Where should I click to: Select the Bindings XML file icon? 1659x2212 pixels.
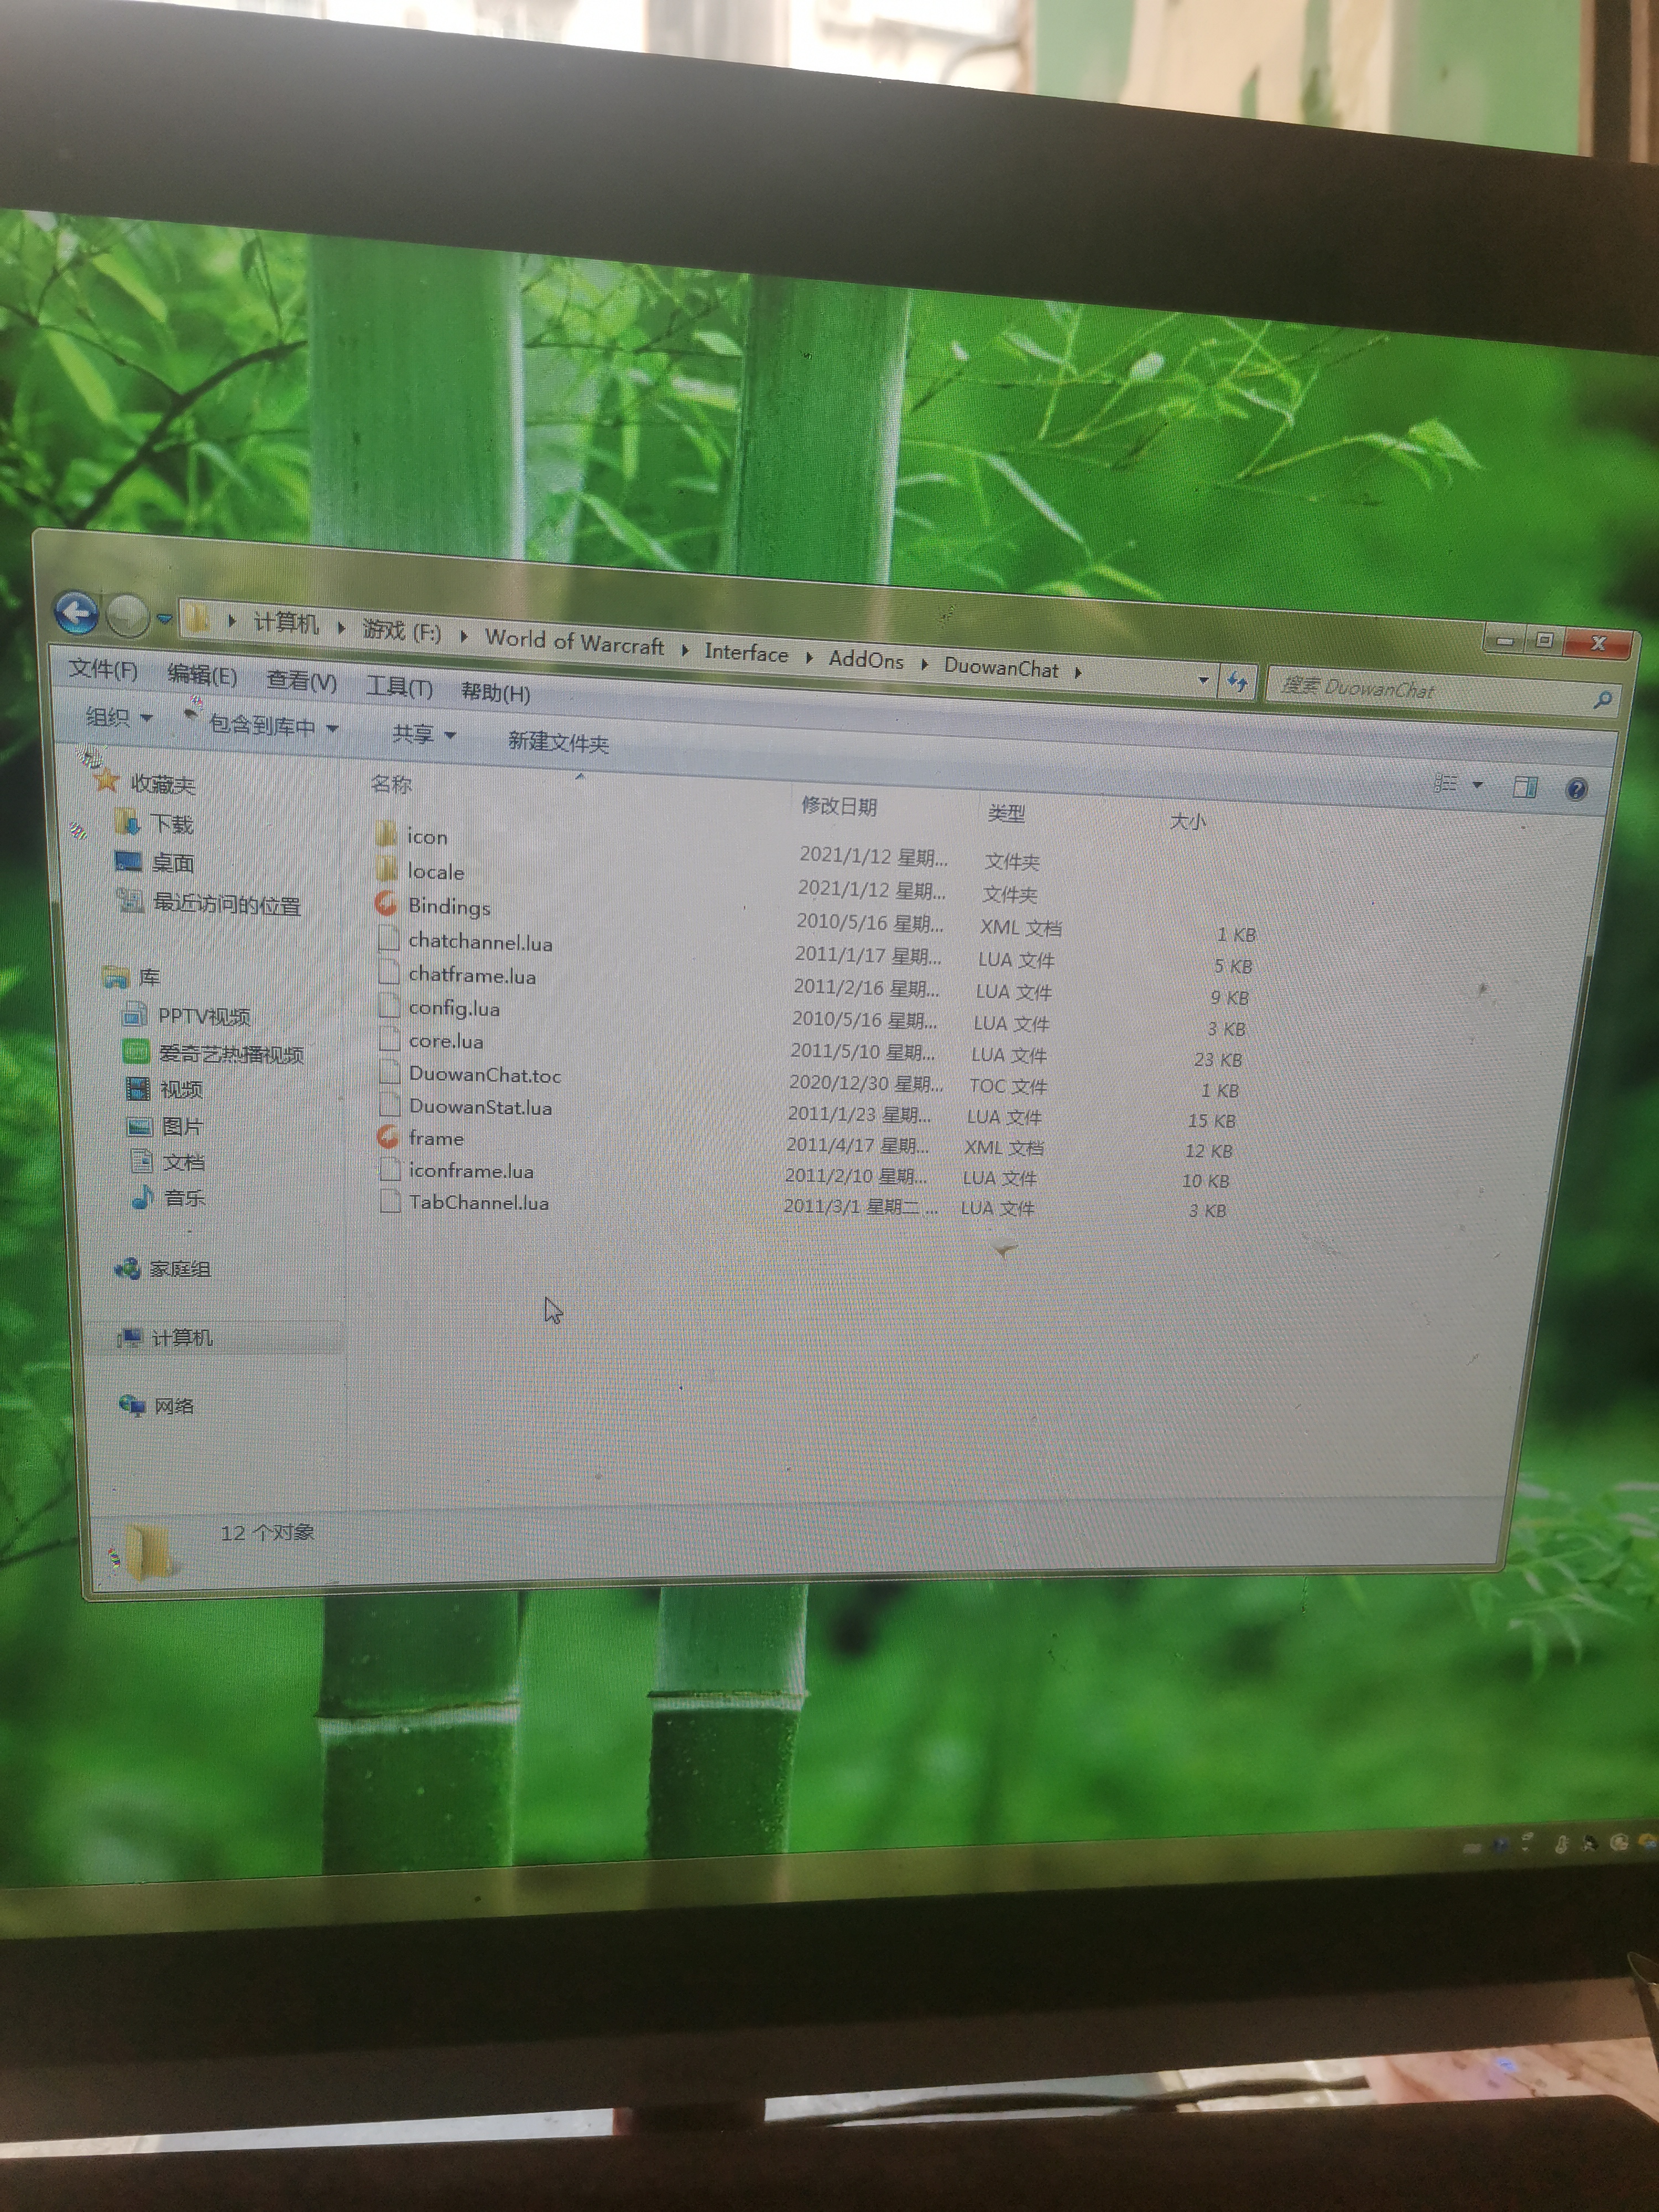pyautogui.click(x=387, y=904)
